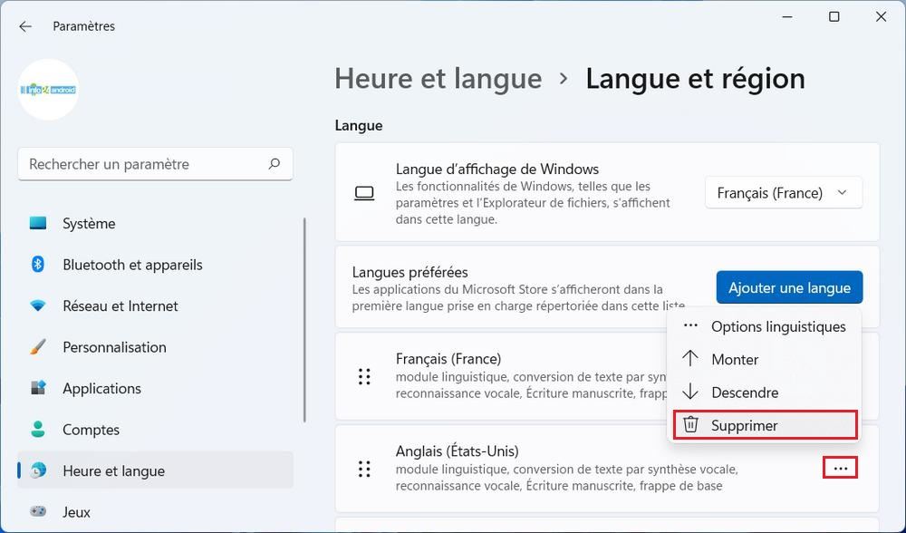Click the Comptes person icon
Screen dimensions: 906x533
pos(38,430)
